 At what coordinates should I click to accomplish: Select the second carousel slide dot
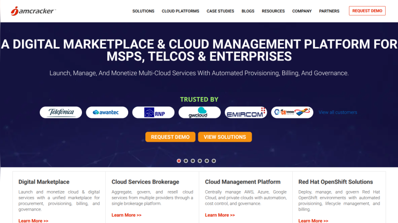[186, 161]
